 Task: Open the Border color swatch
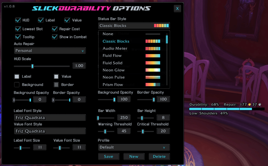pos(56,85)
